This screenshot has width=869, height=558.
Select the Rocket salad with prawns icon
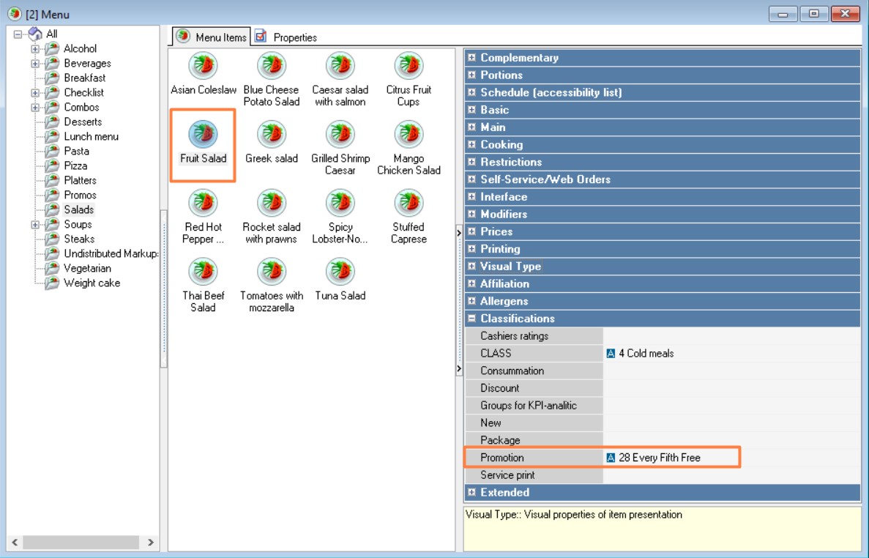(x=272, y=204)
